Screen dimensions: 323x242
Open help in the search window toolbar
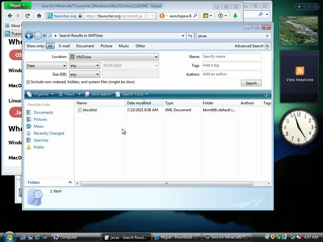click(266, 94)
